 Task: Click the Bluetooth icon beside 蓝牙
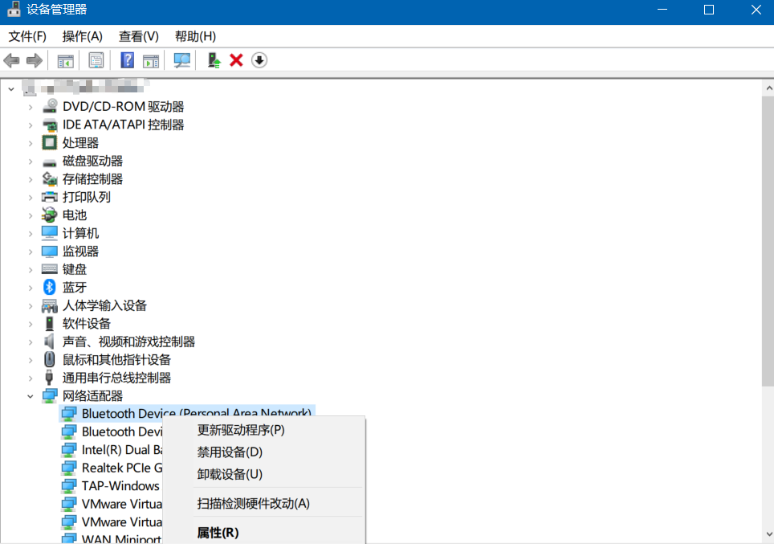[50, 287]
